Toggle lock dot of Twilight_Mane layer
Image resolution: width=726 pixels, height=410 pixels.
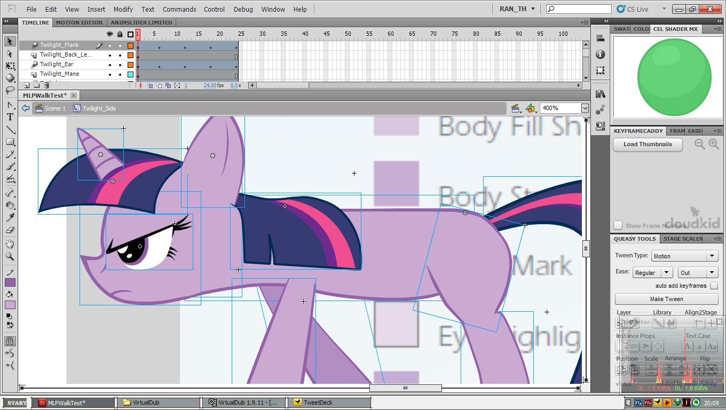point(120,74)
